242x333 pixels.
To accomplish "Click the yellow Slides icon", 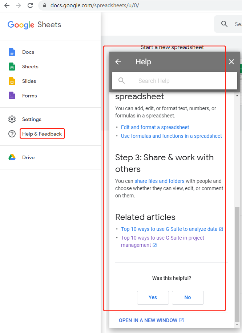I will pos(12,81).
